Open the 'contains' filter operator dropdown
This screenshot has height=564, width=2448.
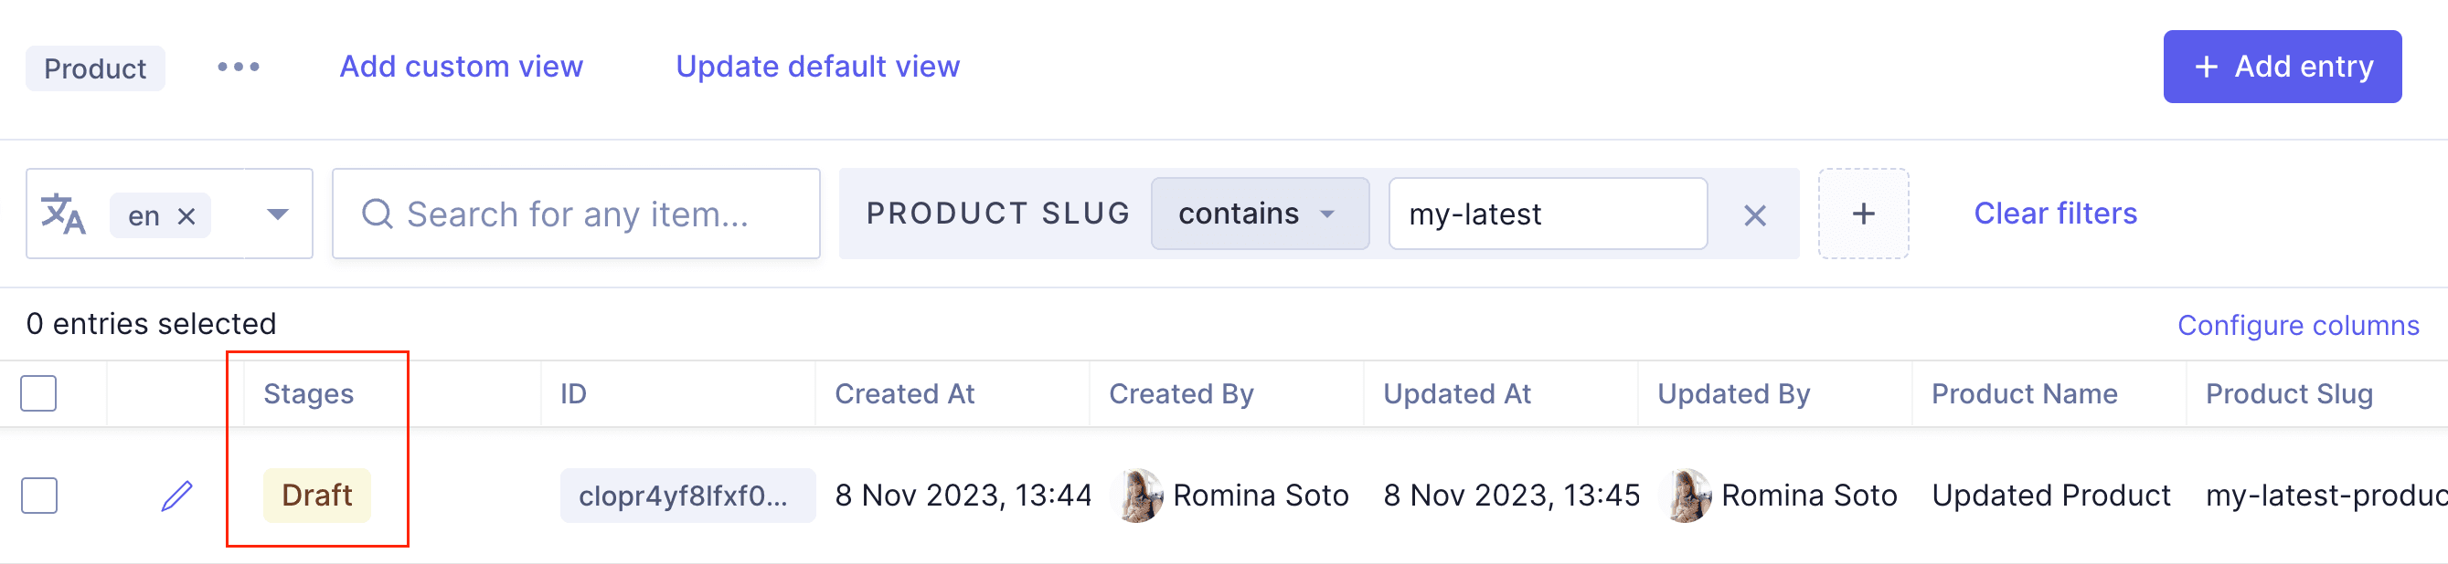pos(1258,214)
